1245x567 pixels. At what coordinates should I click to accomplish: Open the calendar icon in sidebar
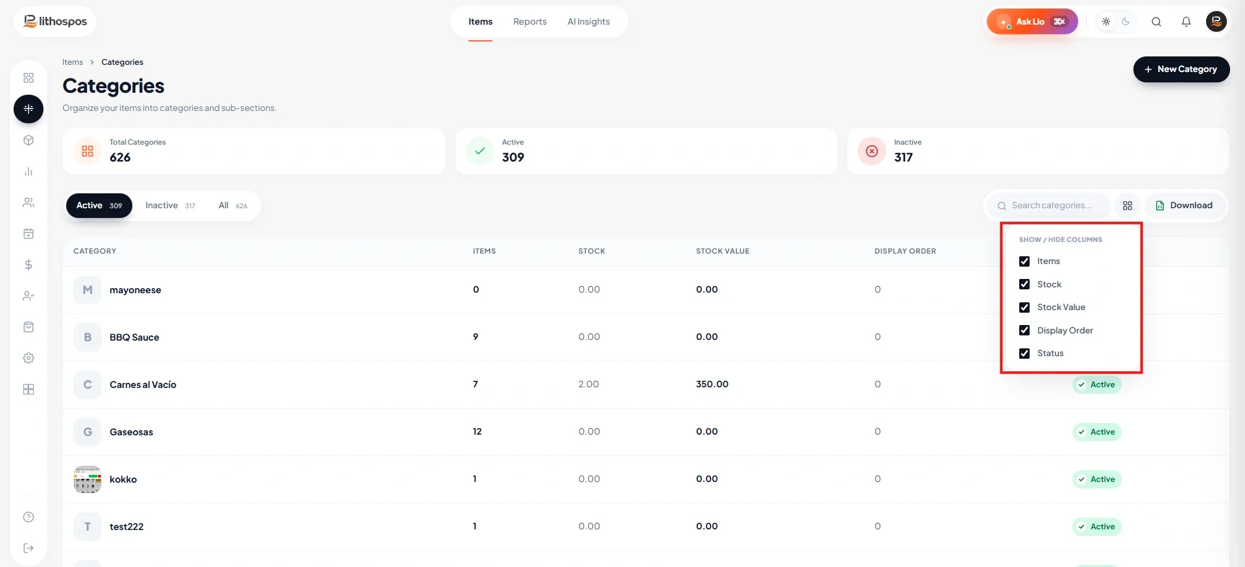pyautogui.click(x=29, y=234)
